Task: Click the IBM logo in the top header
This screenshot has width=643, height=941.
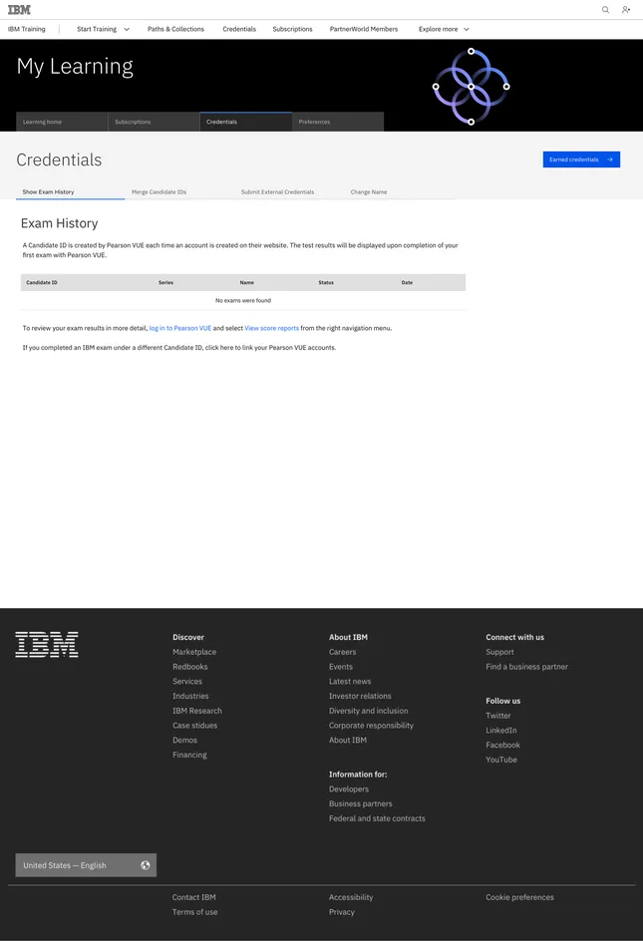Action: pyautogui.click(x=19, y=10)
